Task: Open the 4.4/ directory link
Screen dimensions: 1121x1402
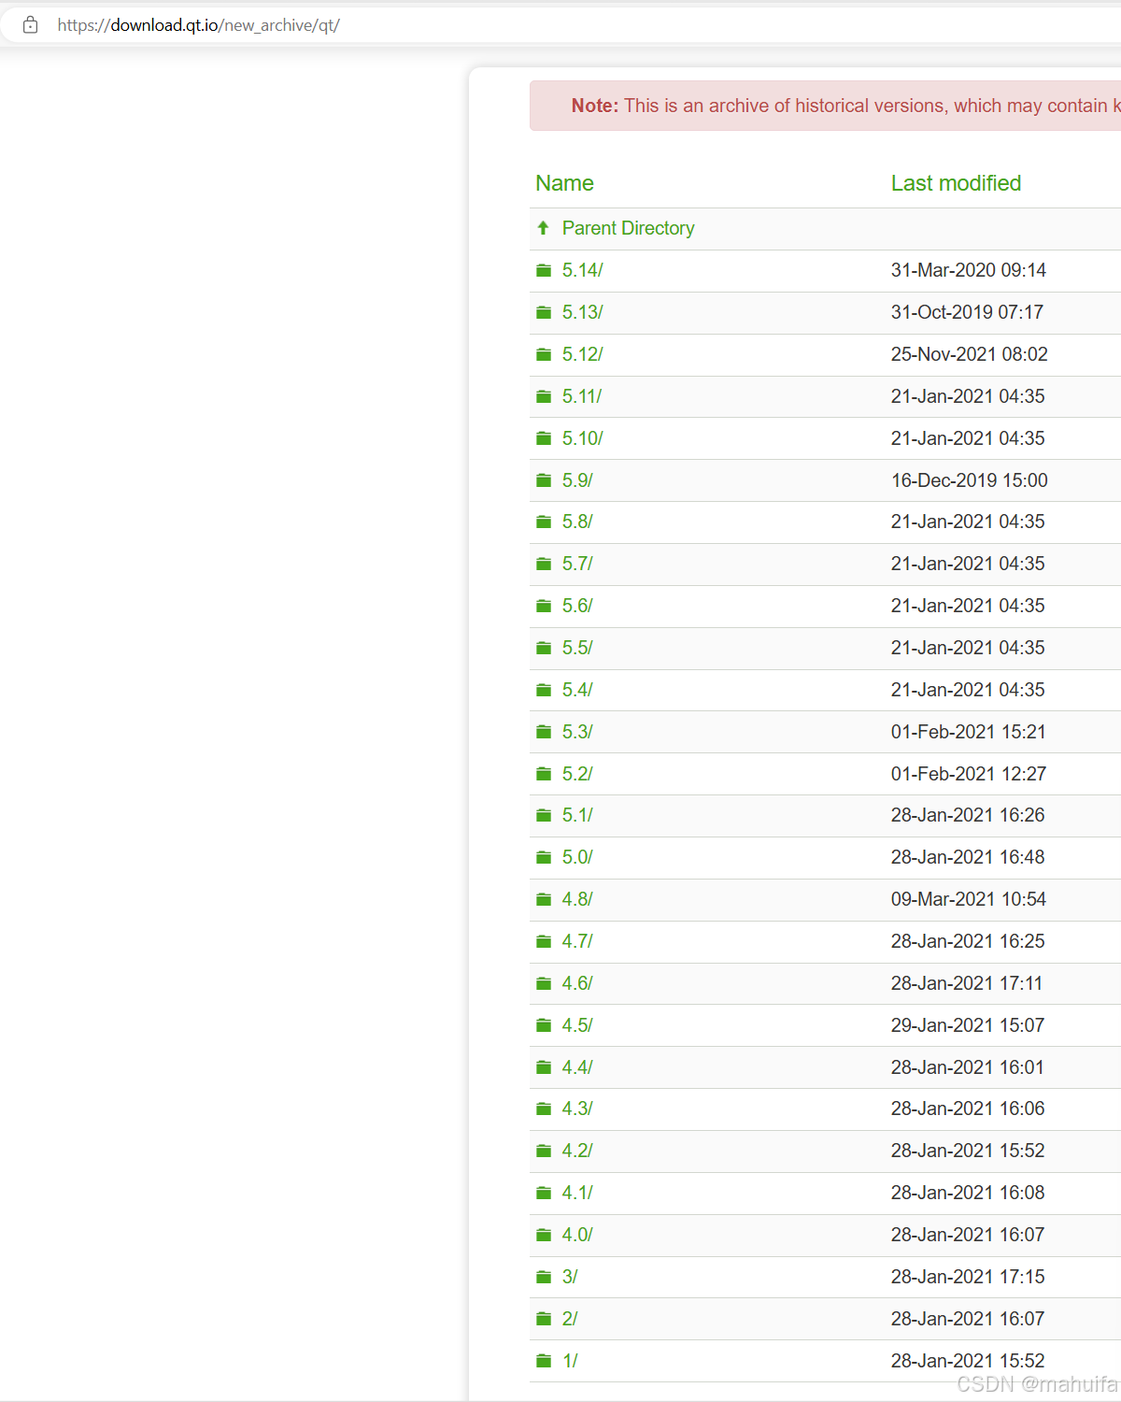Action: (577, 1067)
